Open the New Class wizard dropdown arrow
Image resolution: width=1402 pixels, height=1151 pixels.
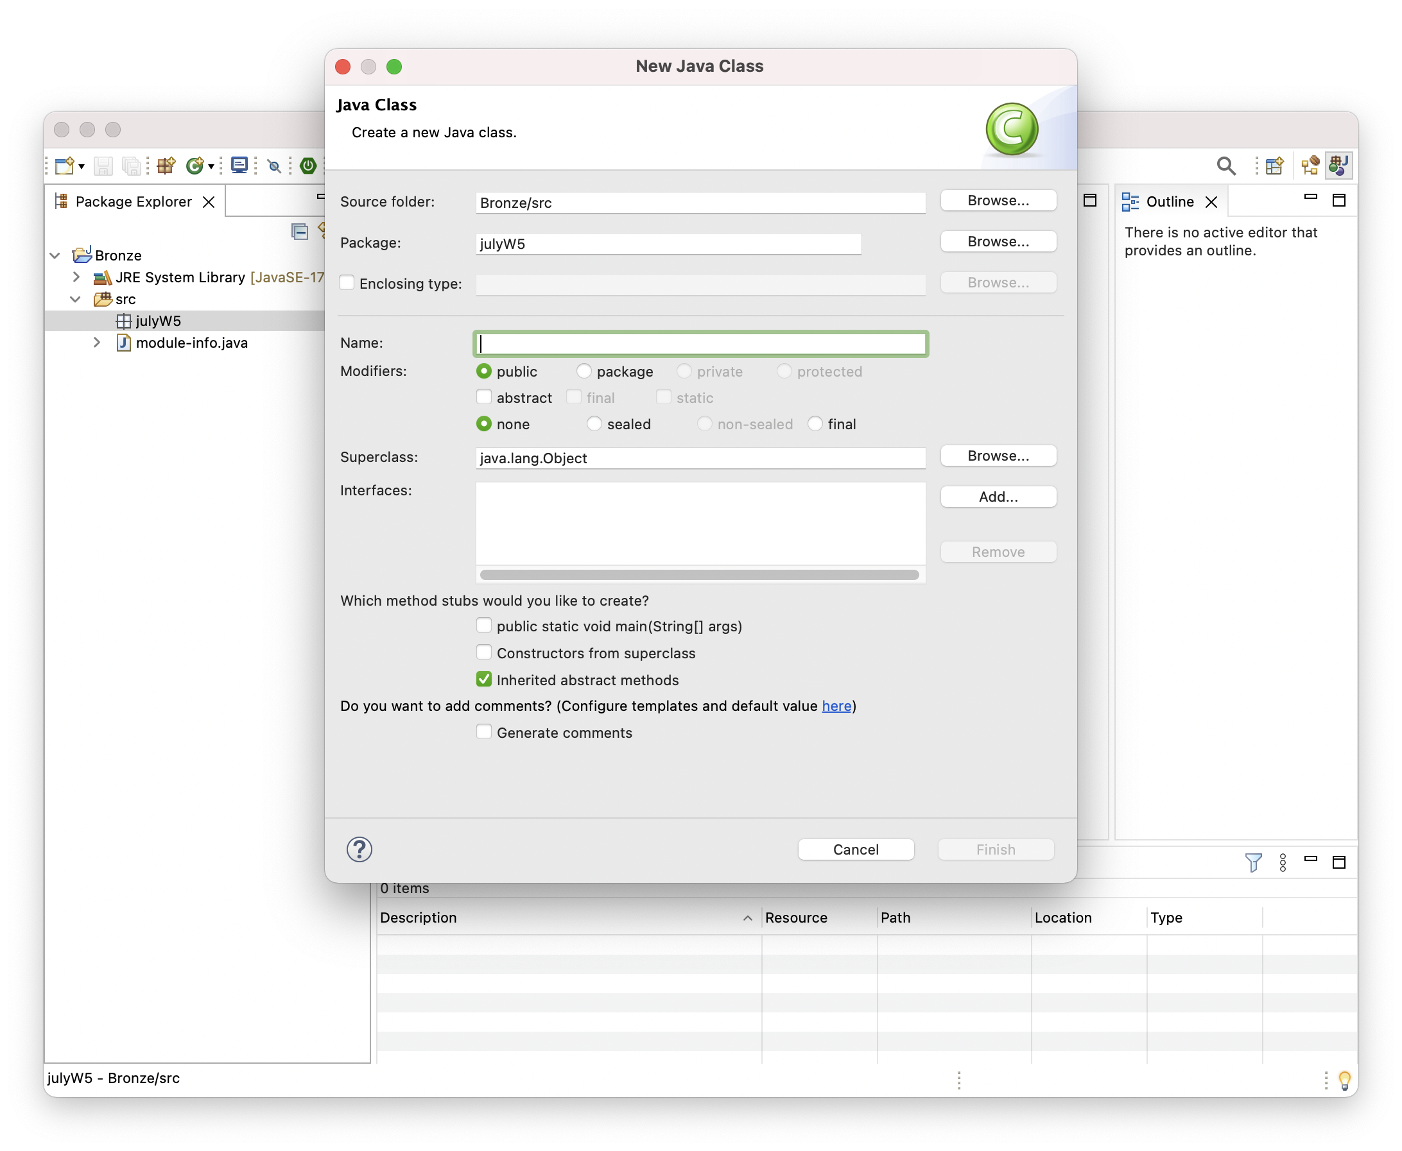coord(211,166)
